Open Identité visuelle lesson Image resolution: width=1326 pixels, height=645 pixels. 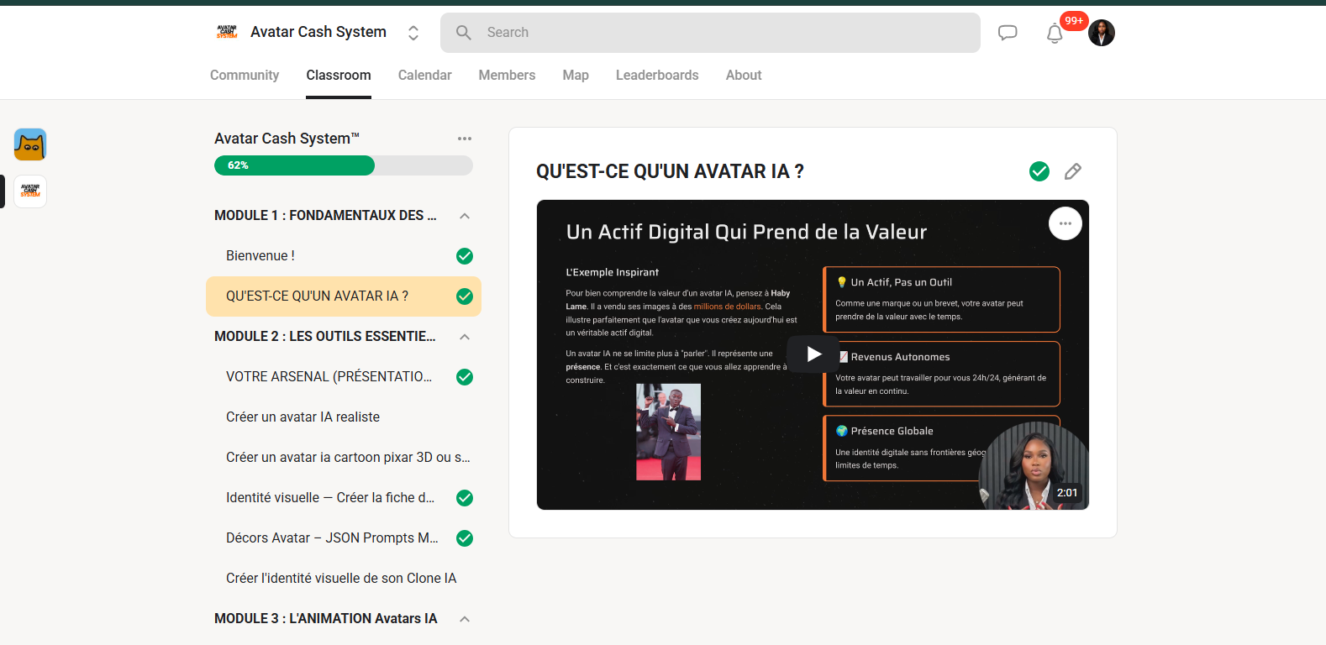(344, 498)
